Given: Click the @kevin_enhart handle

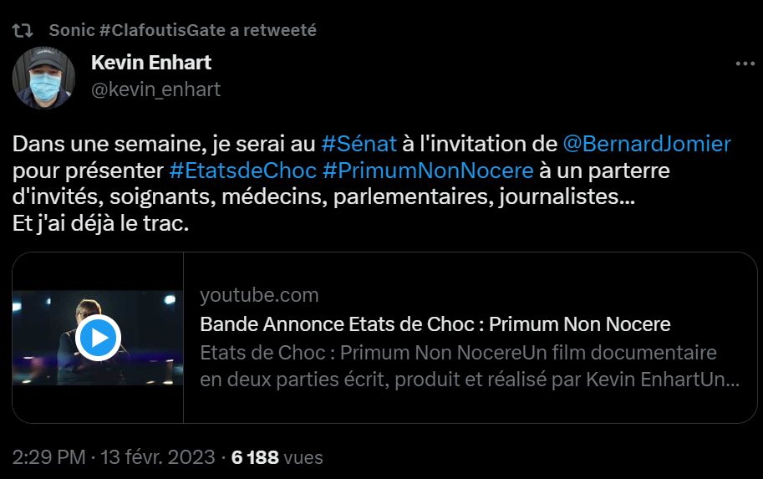Looking at the screenshot, I should [x=155, y=89].
